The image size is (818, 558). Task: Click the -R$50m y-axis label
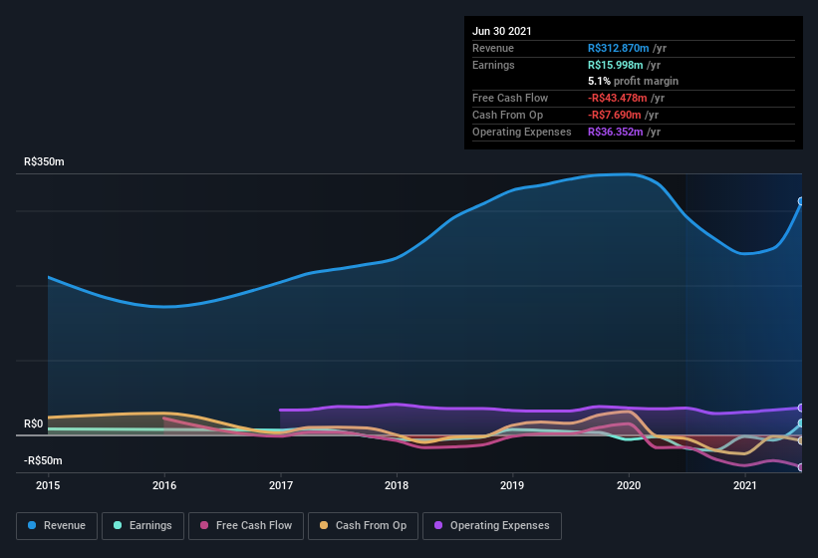[43, 460]
